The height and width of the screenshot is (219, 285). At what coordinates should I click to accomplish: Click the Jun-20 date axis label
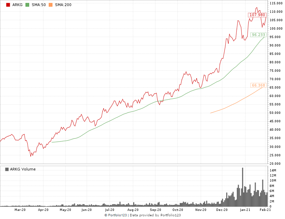pos(87,210)
